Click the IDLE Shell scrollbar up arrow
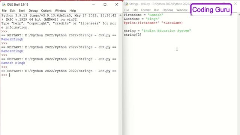The image size is (240, 135). click(120, 15)
